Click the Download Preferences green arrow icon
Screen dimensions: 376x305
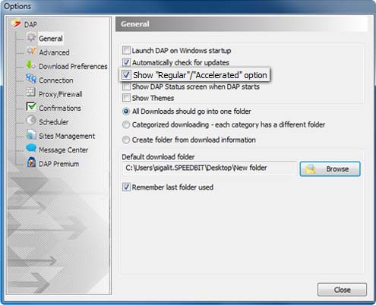[x=31, y=65]
